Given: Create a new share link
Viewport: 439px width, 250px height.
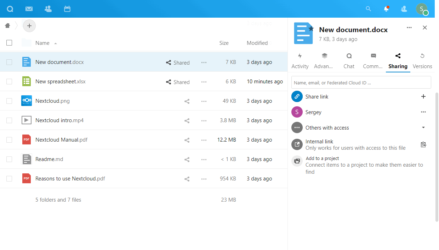Looking at the screenshot, I should point(423,96).
